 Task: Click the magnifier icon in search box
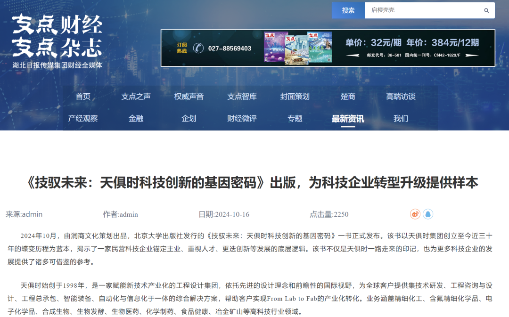[486, 10]
